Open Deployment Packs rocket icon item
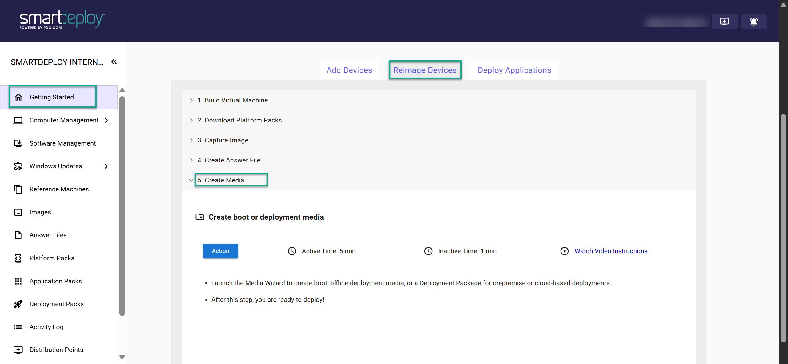This screenshot has height=364, width=788. click(18, 304)
